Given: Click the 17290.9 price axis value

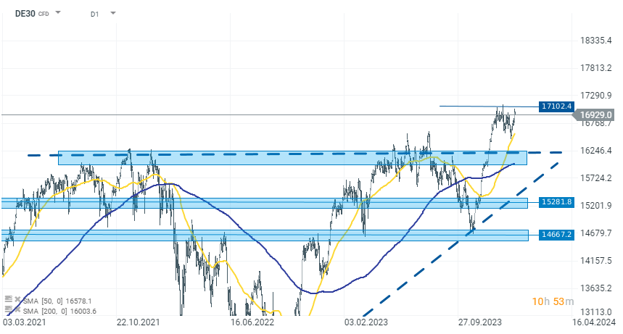Looking at the screenshot, I should point(595,96).
